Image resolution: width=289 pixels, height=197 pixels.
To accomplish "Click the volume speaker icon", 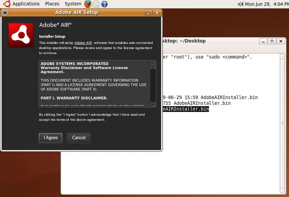I will coord(240,4).
